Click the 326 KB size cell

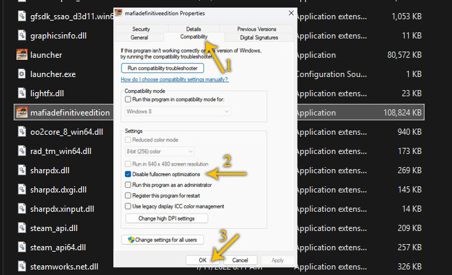(x=409, y=267)
